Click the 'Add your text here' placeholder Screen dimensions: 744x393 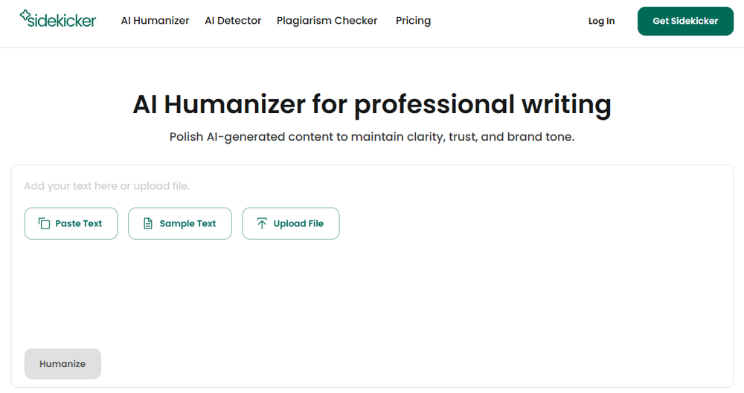pyautogui.click(x=106, y=186)
